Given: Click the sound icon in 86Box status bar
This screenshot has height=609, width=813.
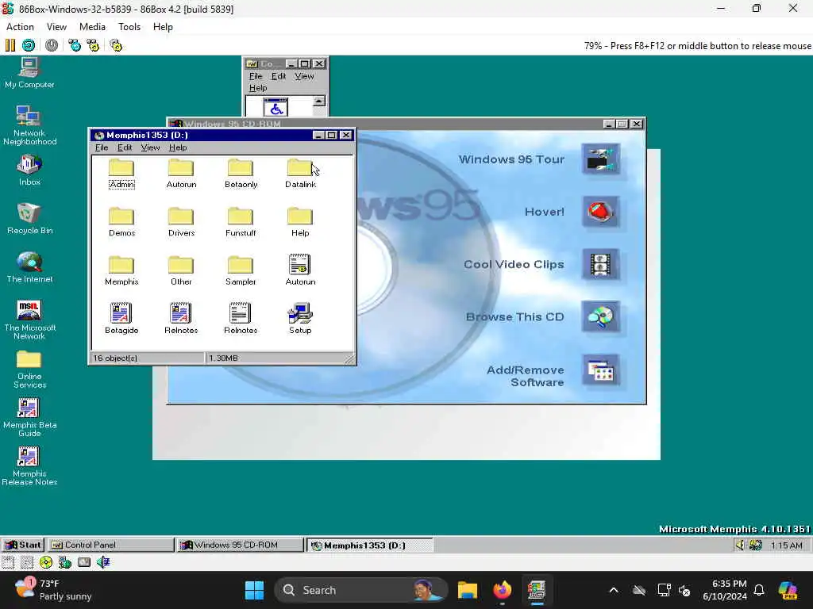Looking at the screenshot, I should pyautogui.click(x=103, y=562).
